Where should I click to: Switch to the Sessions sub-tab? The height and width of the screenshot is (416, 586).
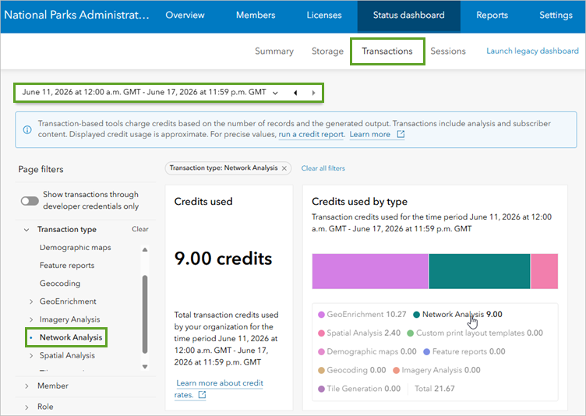click(448, 51)
